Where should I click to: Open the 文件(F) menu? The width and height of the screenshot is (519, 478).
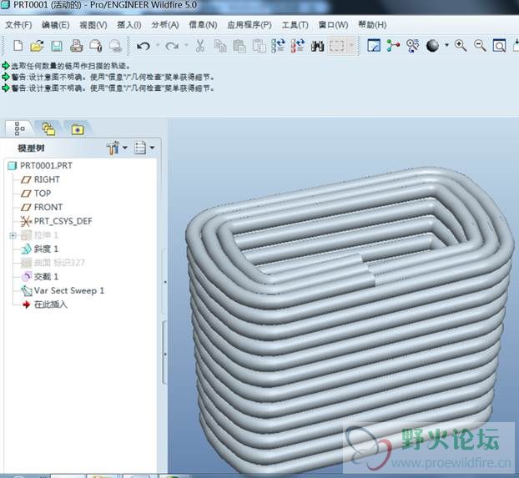(18, 25)
